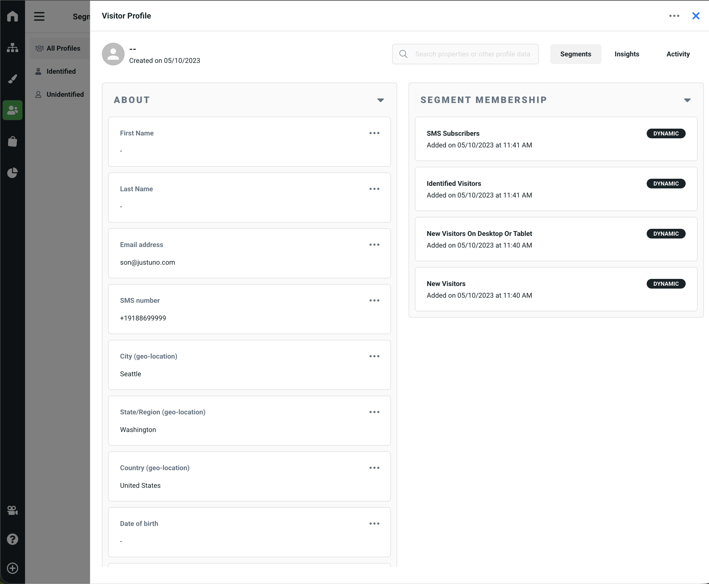Collapse the About section

coord(381,100)
